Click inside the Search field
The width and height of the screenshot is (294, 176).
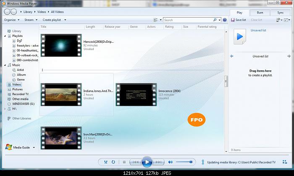[188, 20]
